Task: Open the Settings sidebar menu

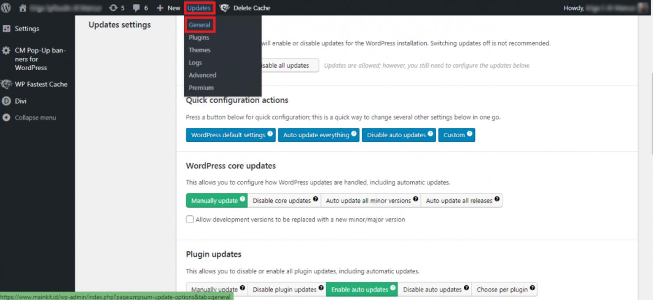Action: [x=27, y=29]
